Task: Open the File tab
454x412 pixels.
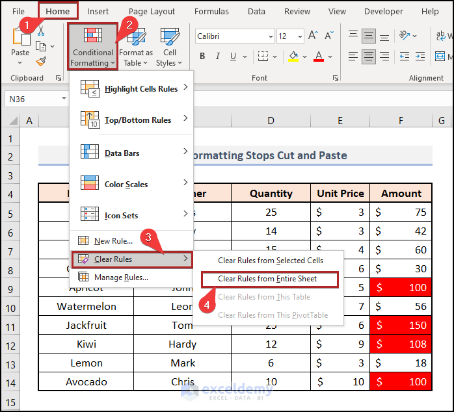Action: point(18,11)
